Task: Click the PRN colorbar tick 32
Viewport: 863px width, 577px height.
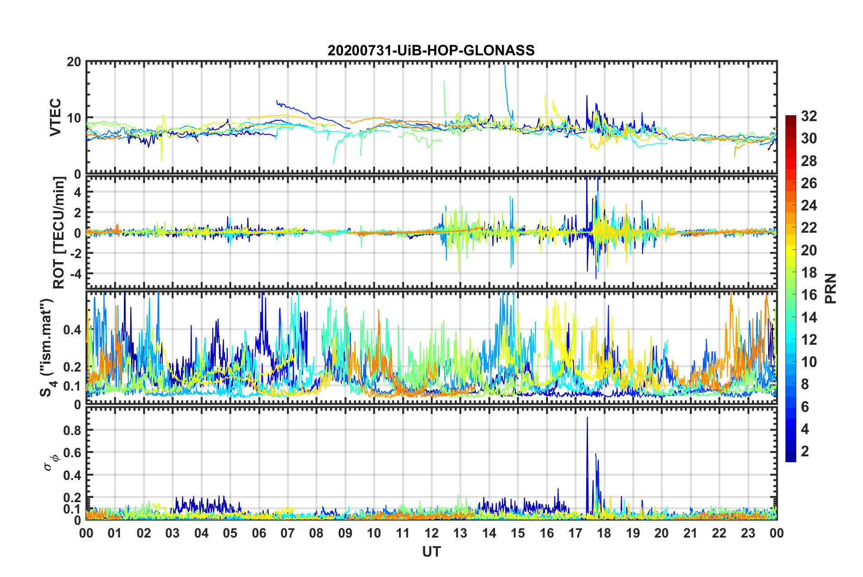Action: pos(809,116)
